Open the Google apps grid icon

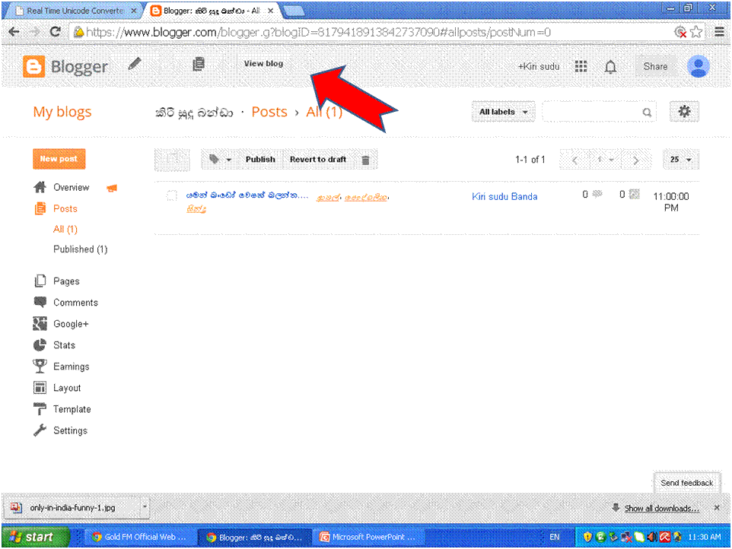tap(581, 67)
